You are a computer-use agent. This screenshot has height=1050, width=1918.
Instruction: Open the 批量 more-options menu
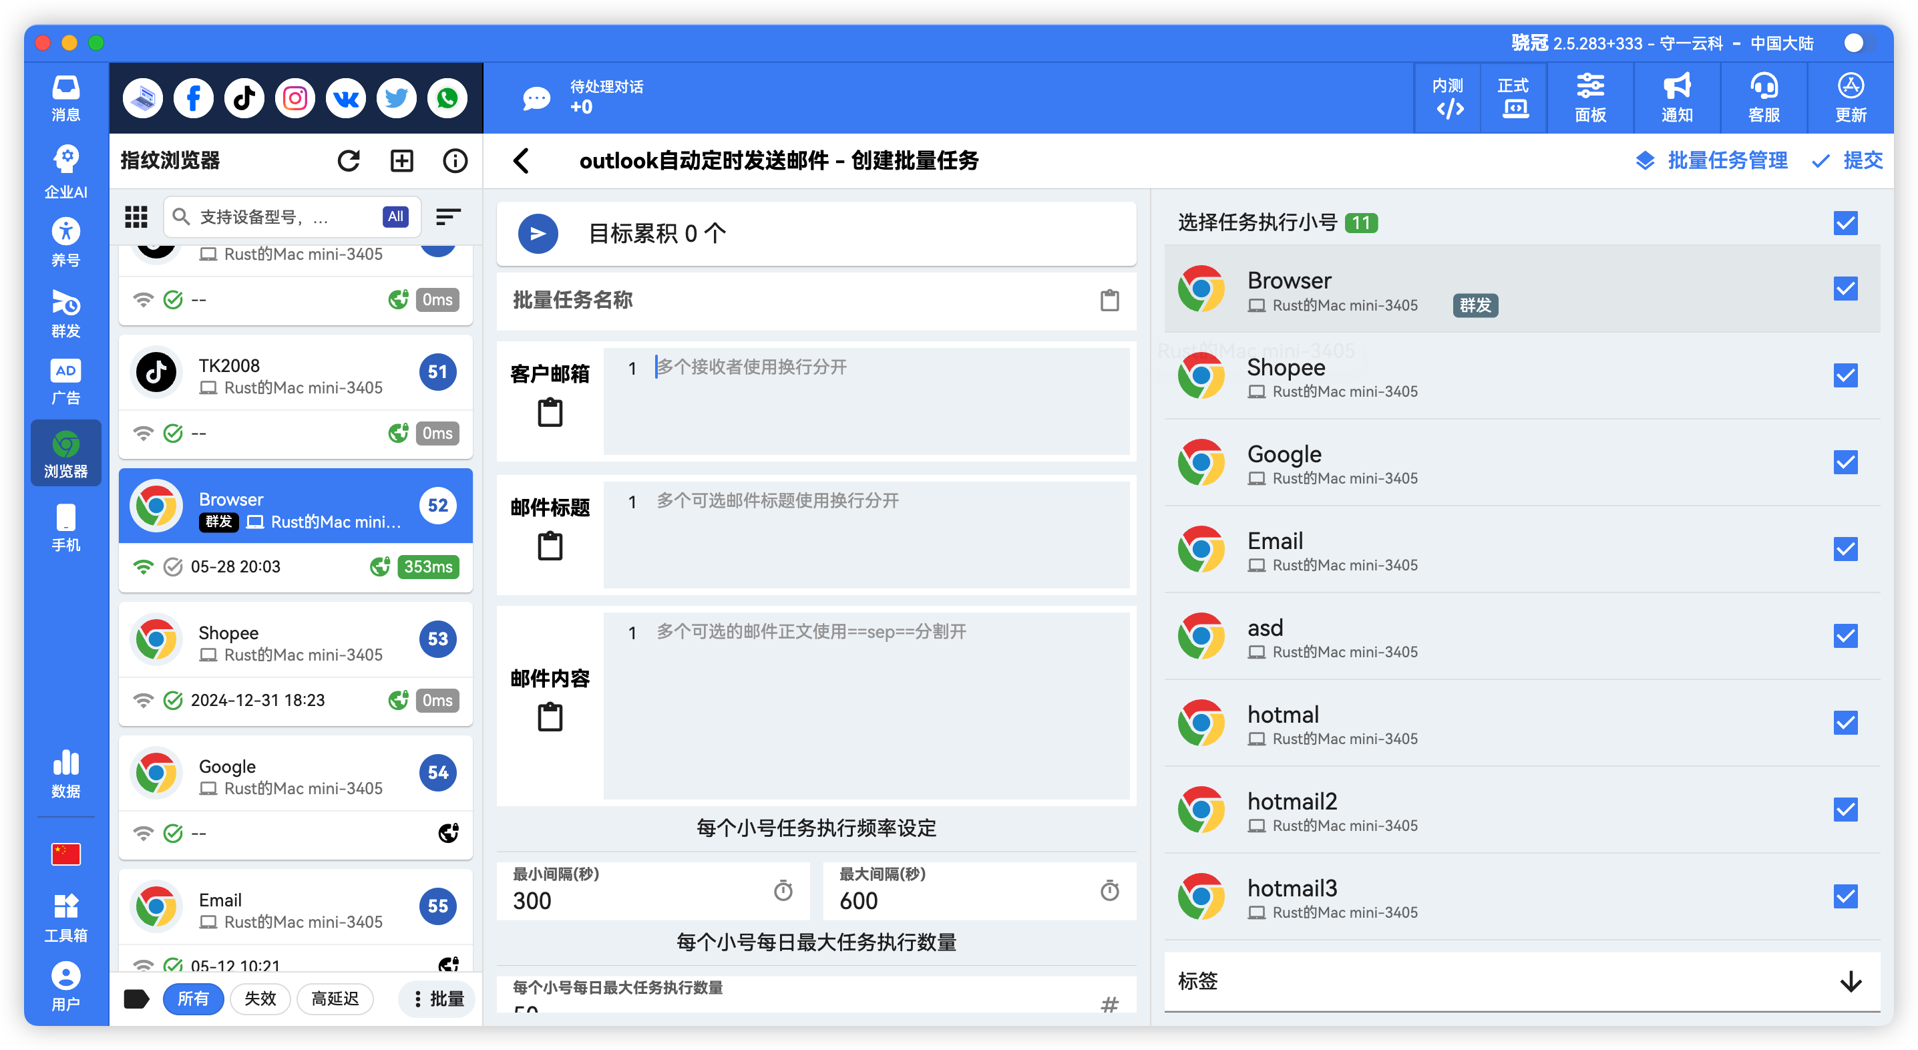tap(438, 999)
